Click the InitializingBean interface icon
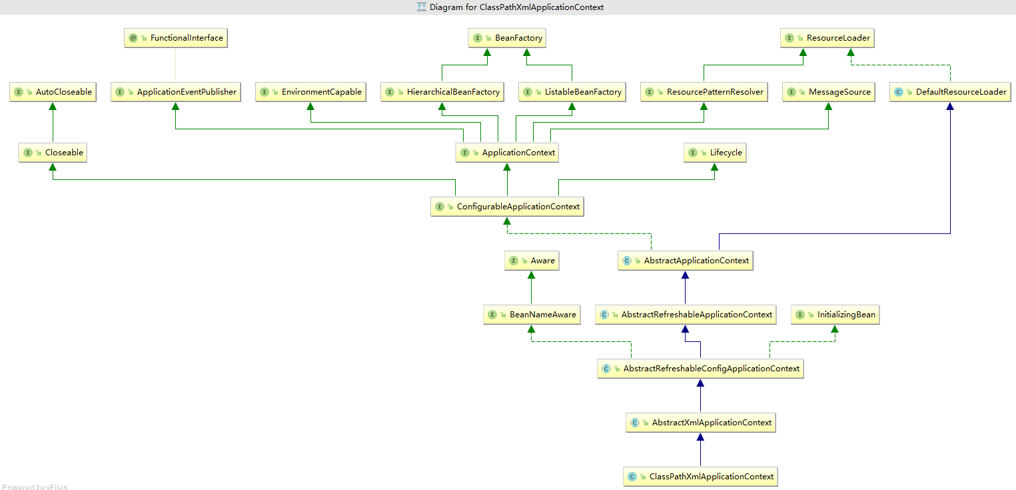 [x=800, y=315]
